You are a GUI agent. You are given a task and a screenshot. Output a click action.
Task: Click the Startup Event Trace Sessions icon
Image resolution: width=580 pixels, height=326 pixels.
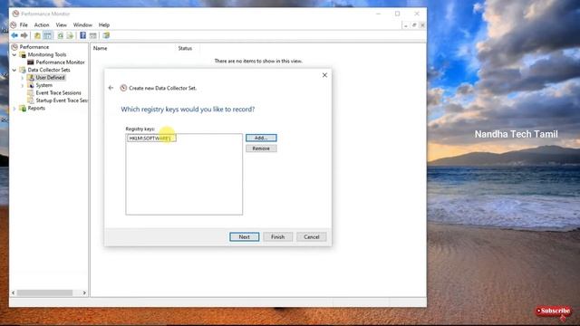click(x=31, y=101)
